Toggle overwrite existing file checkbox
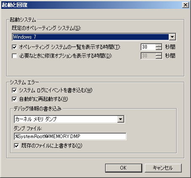191x178 pixels. tap(16, 146)
